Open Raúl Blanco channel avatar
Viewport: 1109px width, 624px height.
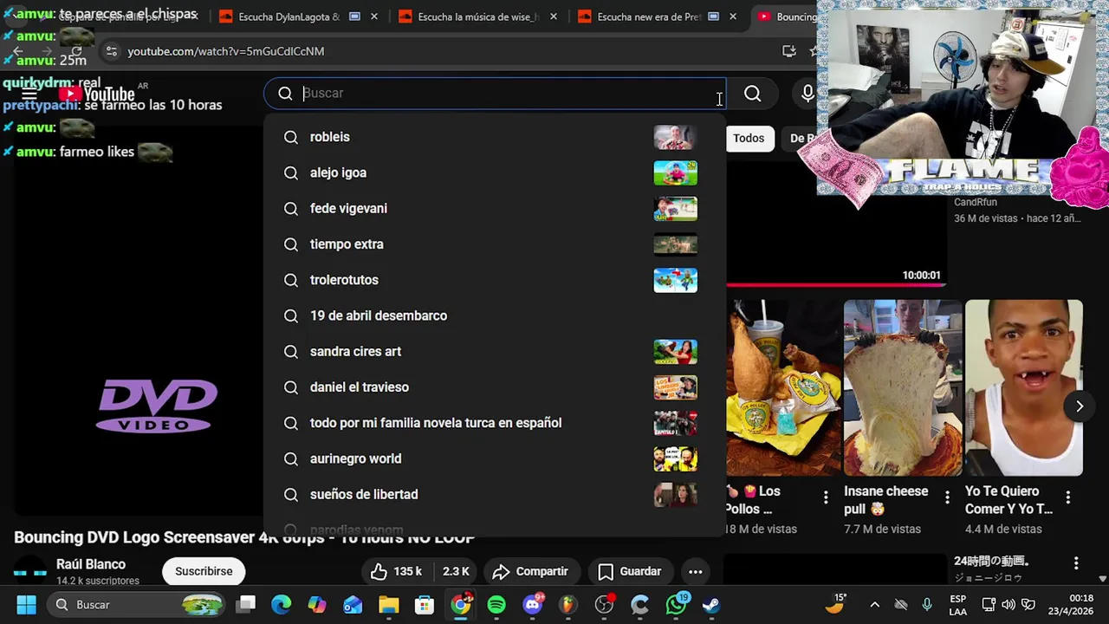click(30, 571)
